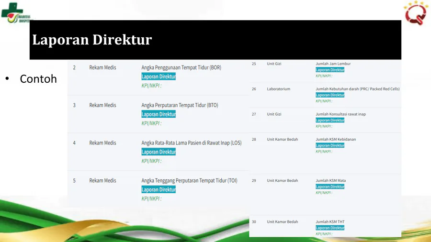The height and width of the screenshot is (242, 431).
Task: Open Laporan Direktur tag for Jumlah KSM Mata
Action: point(330,187)
